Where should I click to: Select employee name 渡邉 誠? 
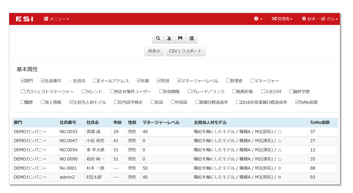tap(93, 131)
